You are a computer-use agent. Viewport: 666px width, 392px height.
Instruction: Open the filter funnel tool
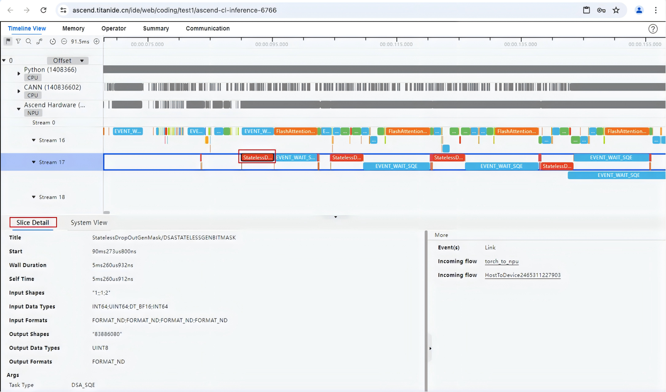coord(18,41)
